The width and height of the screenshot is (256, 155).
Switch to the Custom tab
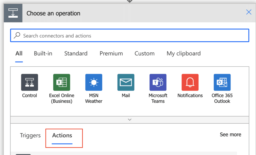coord(144,53)
